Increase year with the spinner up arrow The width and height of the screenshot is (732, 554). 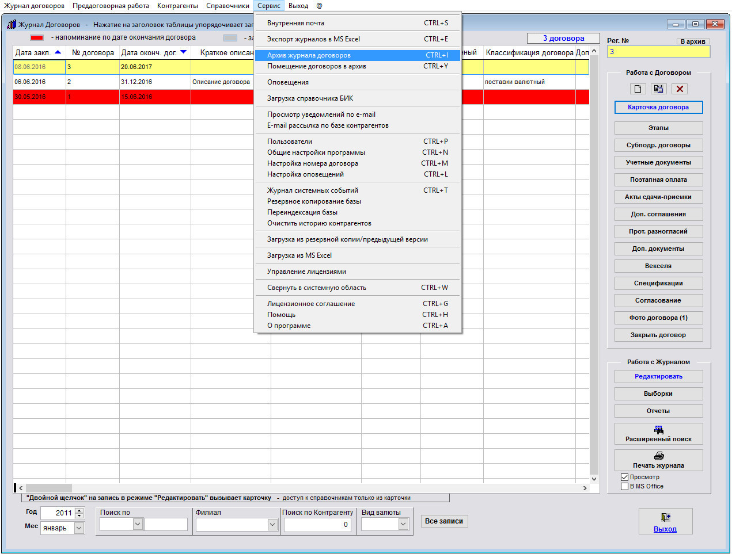[79, 510]
